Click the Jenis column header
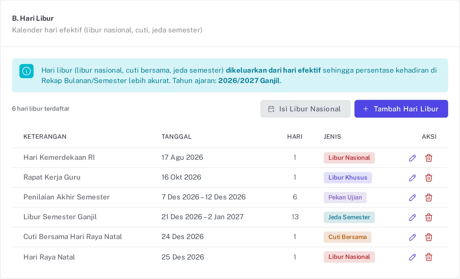This screenshot has width=460, height=279. [x=333, y=137]
